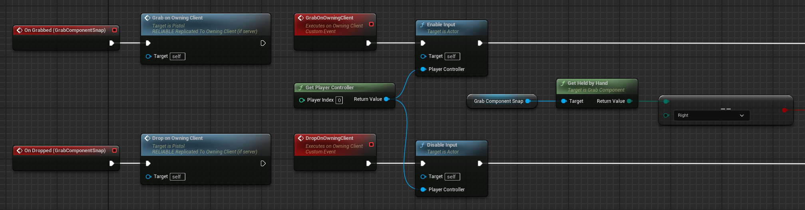Click the DropOnOwningClient red delegate pin
Screen dimensions: 805x210
coord(371,145)
